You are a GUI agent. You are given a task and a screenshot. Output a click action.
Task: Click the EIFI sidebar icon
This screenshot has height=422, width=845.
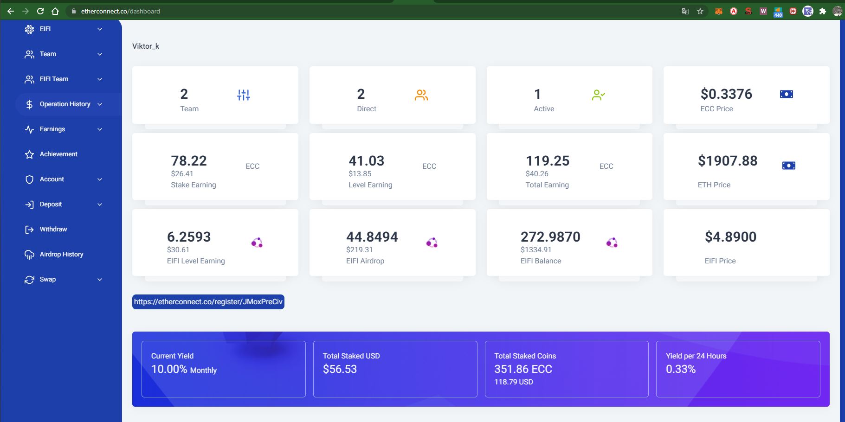click(x=29, y=29)
